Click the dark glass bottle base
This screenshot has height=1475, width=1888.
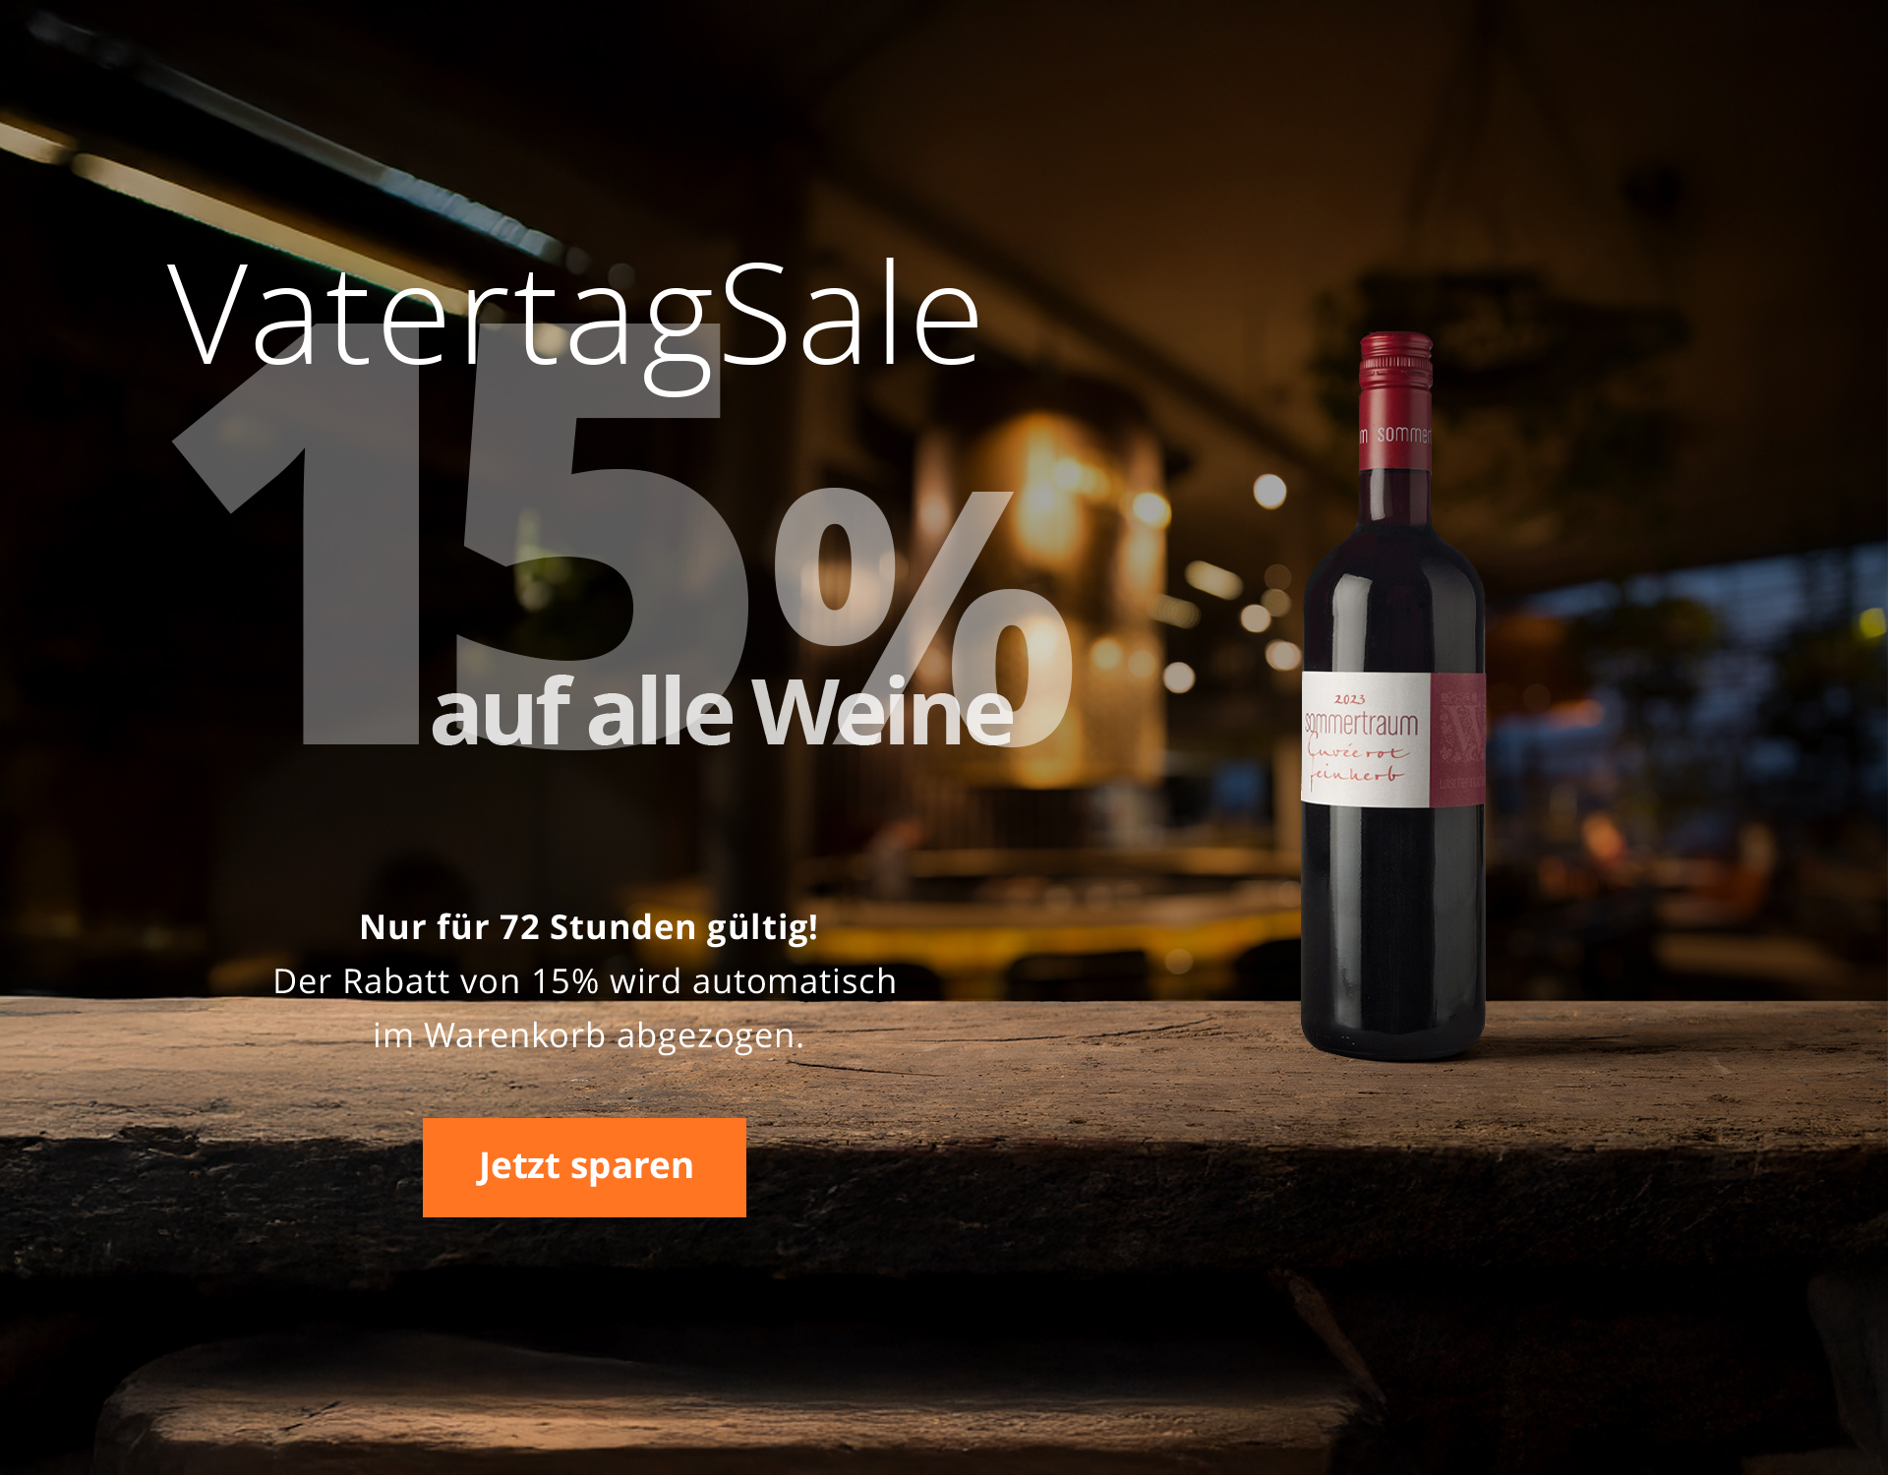1393,1028
